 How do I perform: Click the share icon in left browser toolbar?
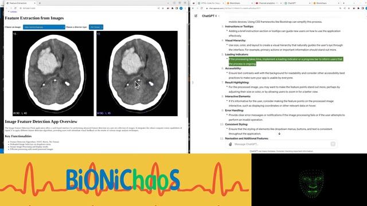[x=159, y=8]
